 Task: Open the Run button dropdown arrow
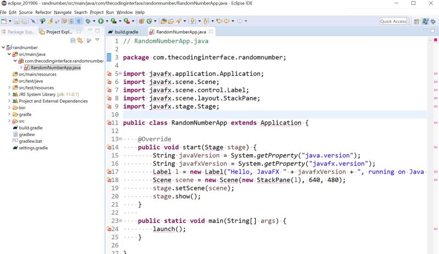tap(106, 21)
